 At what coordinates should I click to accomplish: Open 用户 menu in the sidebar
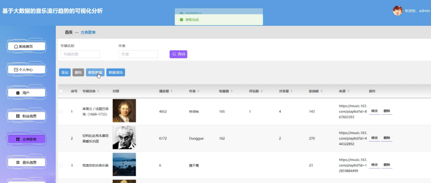click(26, 93)
